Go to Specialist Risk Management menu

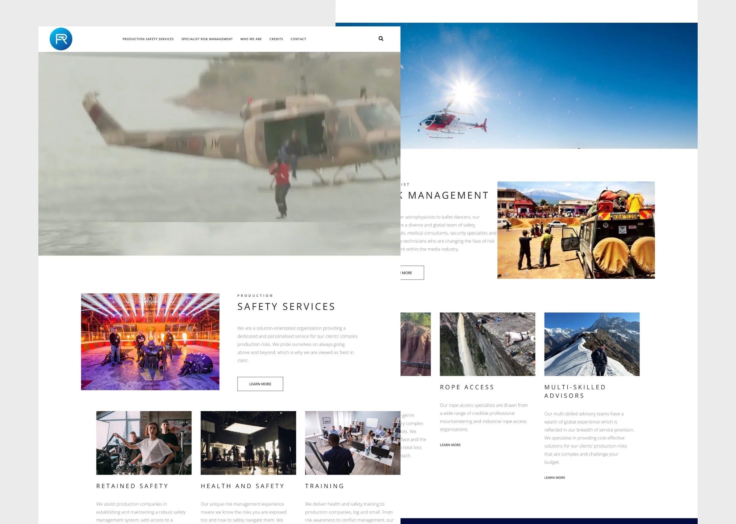[207, 39]
